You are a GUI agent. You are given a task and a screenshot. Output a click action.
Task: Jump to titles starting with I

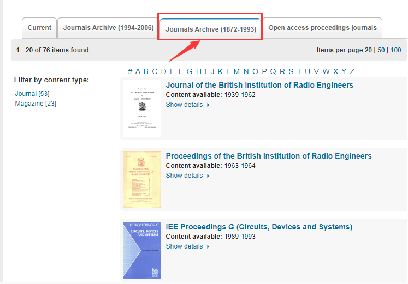tap(206, 71)
